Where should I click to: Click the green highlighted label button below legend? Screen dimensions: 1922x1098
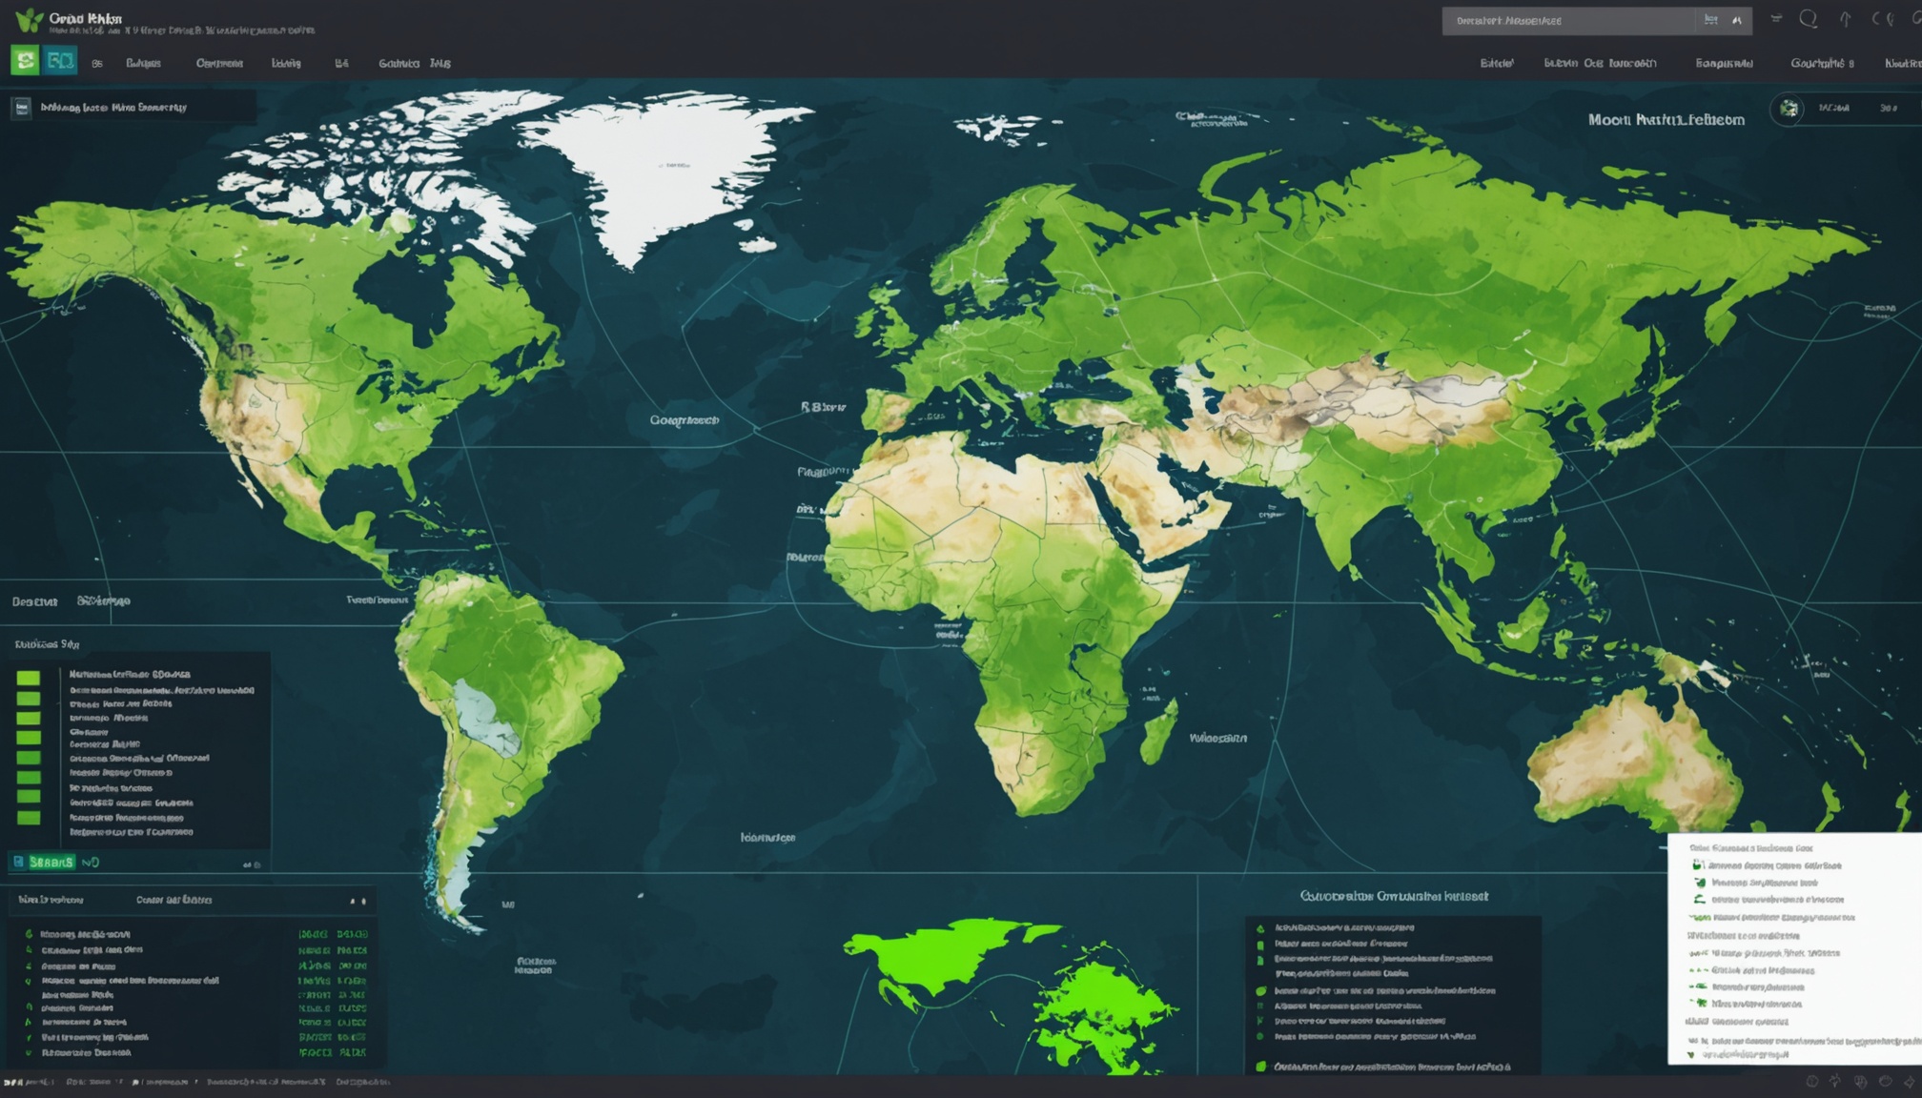pos(51,862)
